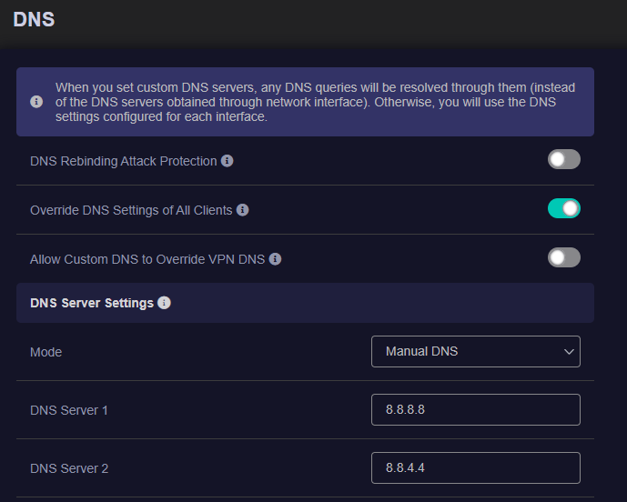Click the Override DNS Settings of All Clients label
The height and width of the screenshot is (502, 627).
coord(130,210)
